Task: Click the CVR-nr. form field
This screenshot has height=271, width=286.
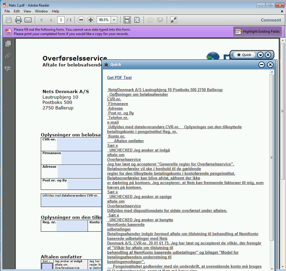Action: [79, 144]
